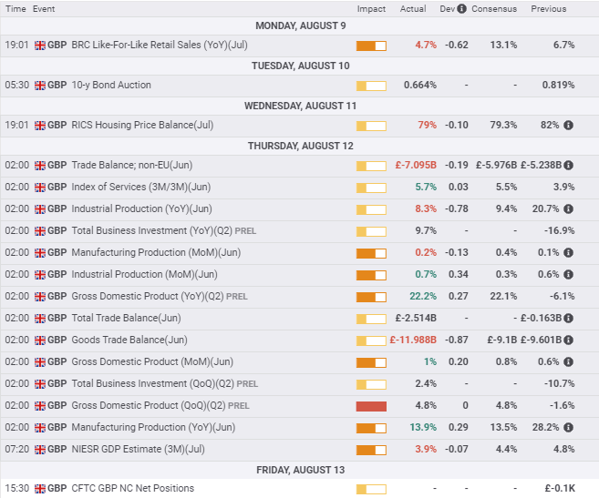Click the Thursday, August 12 date header row
The image size is (599, 498).
point(299,146)
